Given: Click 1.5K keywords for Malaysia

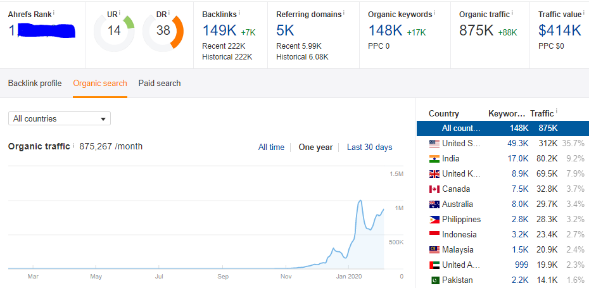Looking at the screenshot, I should coord(520,249).
